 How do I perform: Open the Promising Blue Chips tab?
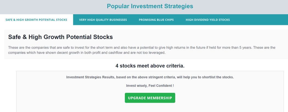156,20
